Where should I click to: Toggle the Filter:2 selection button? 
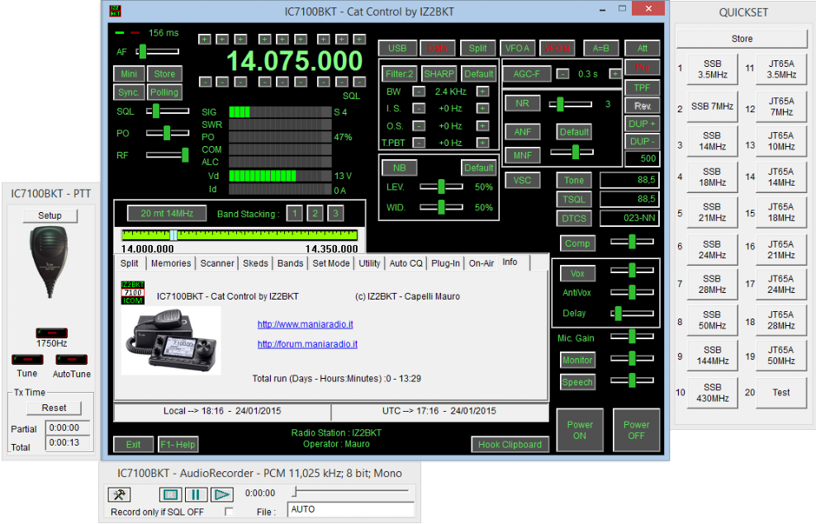399,73
